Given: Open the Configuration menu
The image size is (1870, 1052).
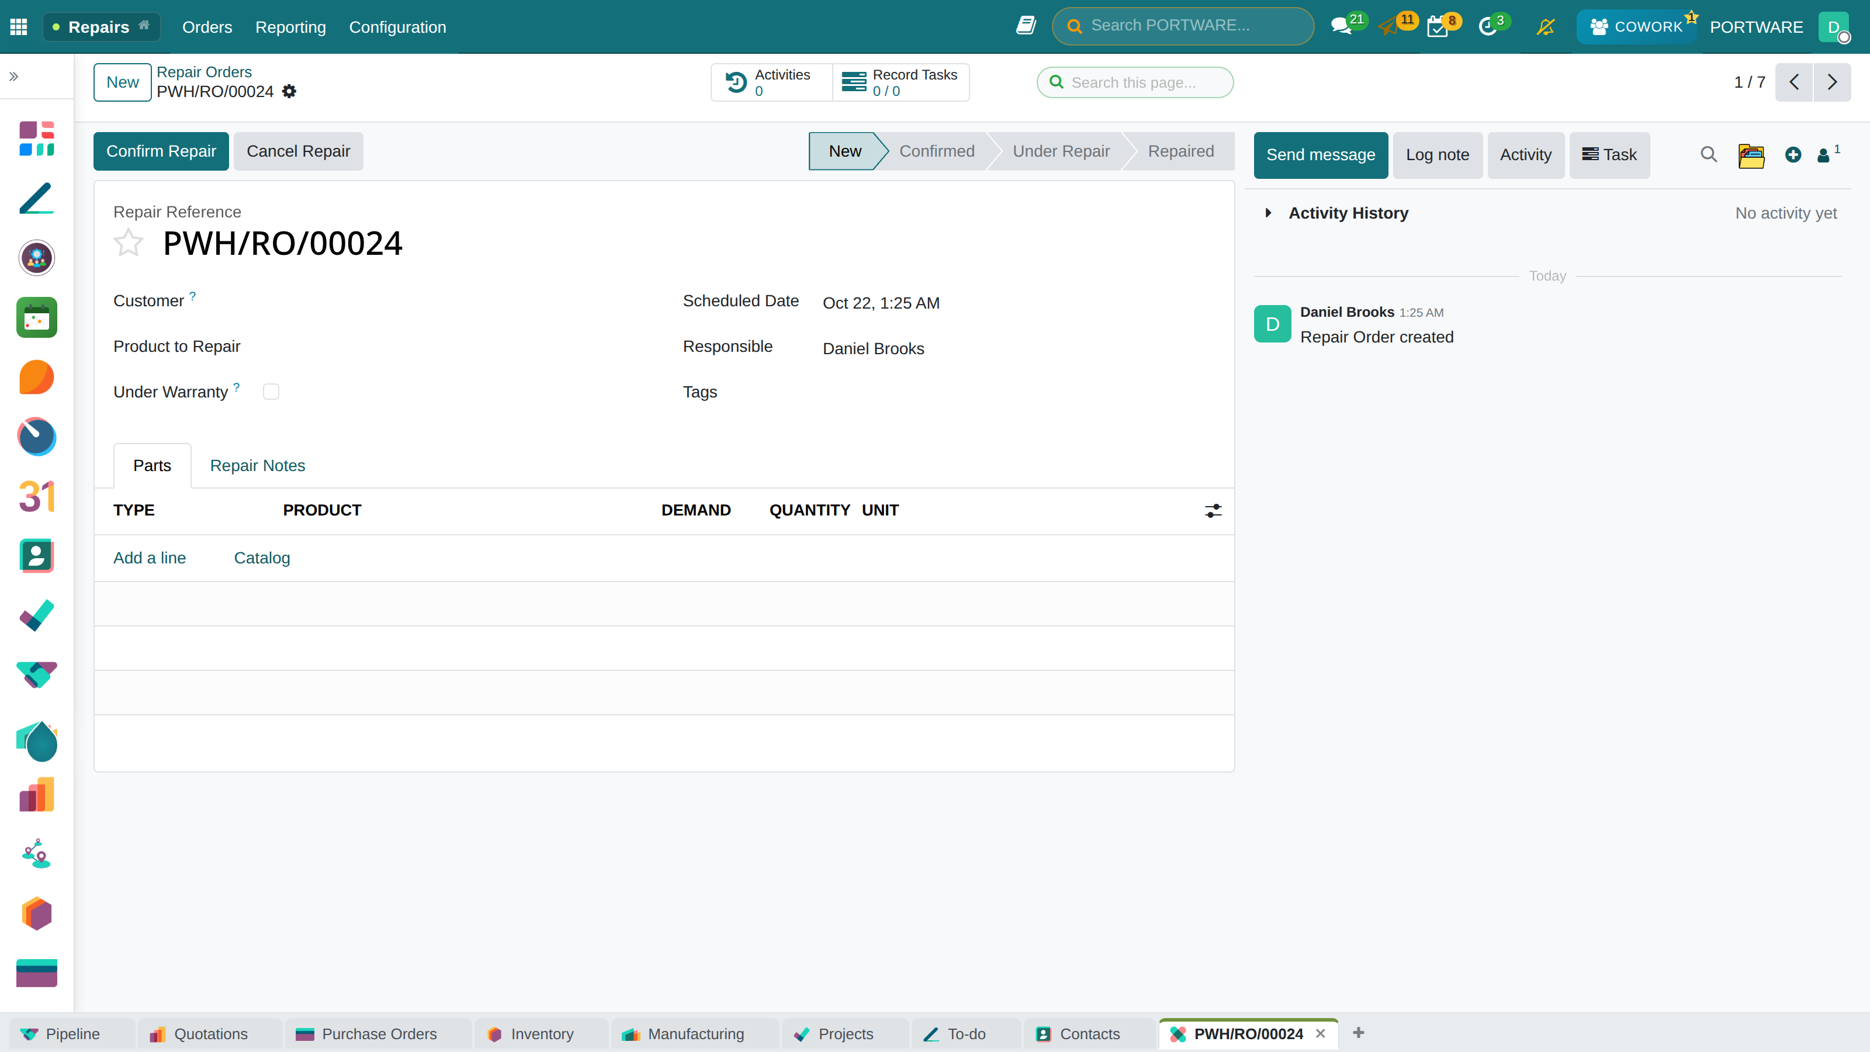Looking at the screenshot, I should [397, 27].
